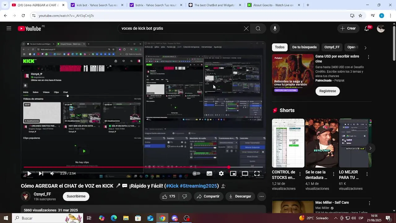Show next Shorts with right arrow
This screenshot has height=223, width=396.
pyautogui.click(x=370, y=148)
